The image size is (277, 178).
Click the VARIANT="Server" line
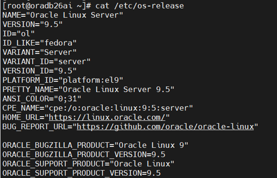39,52
